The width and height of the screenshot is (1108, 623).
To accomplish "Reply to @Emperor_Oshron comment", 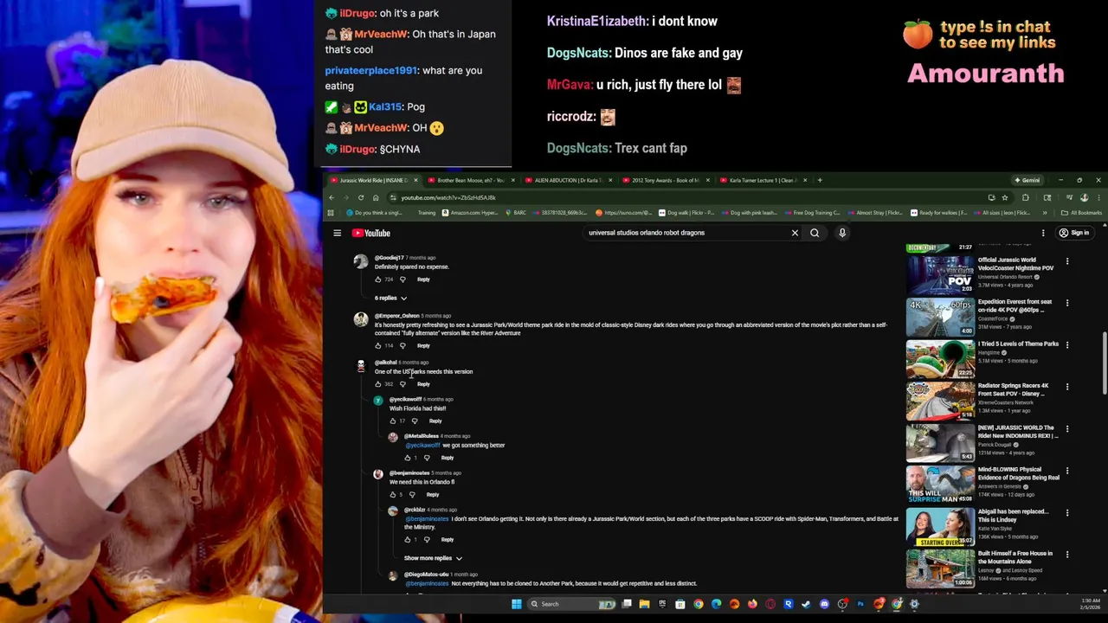I will [x=423, y=345].
